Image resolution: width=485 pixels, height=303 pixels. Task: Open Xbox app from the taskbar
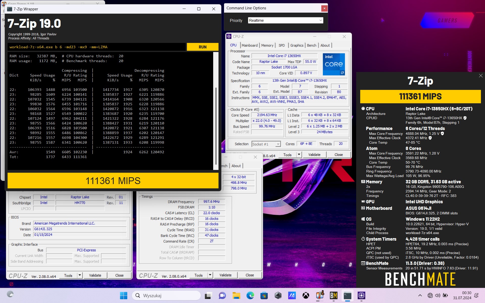pyautogui.click(x=306, y=295)
